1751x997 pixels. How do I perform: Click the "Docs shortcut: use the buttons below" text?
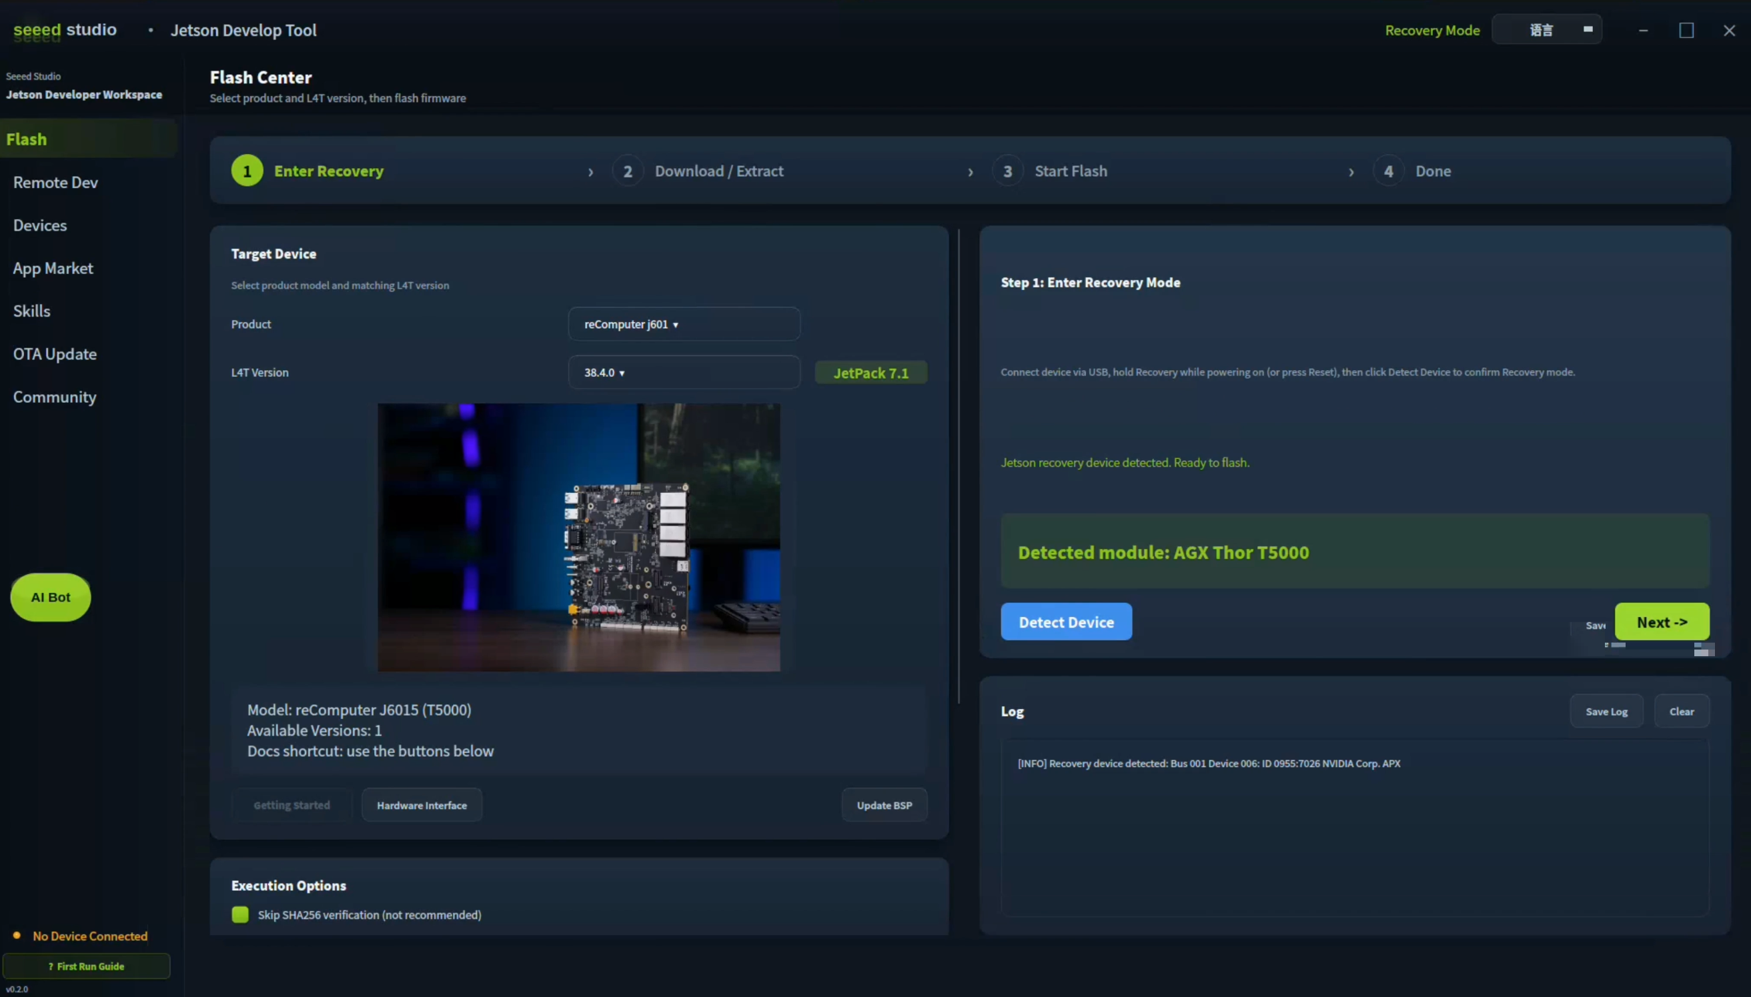click(370, 751)
